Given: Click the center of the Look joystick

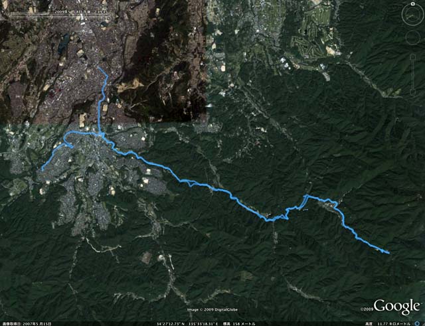Looking at the screenshot, I should [412, 15].
